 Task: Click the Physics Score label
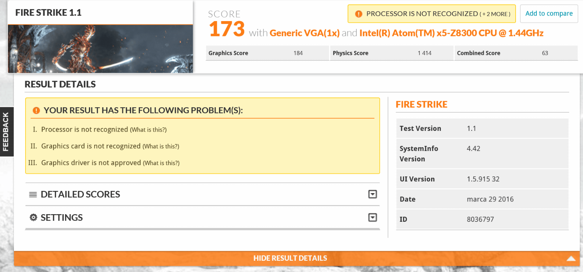[351, 53]
